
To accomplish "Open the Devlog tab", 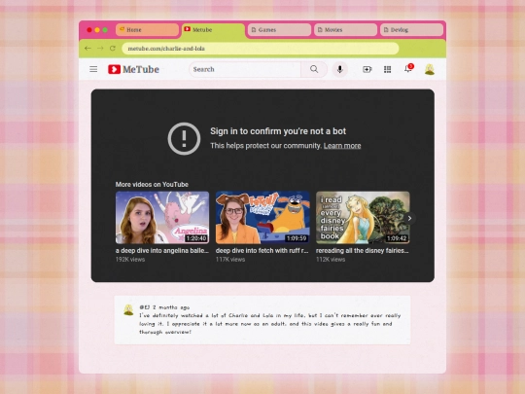I will coord(411,30).
